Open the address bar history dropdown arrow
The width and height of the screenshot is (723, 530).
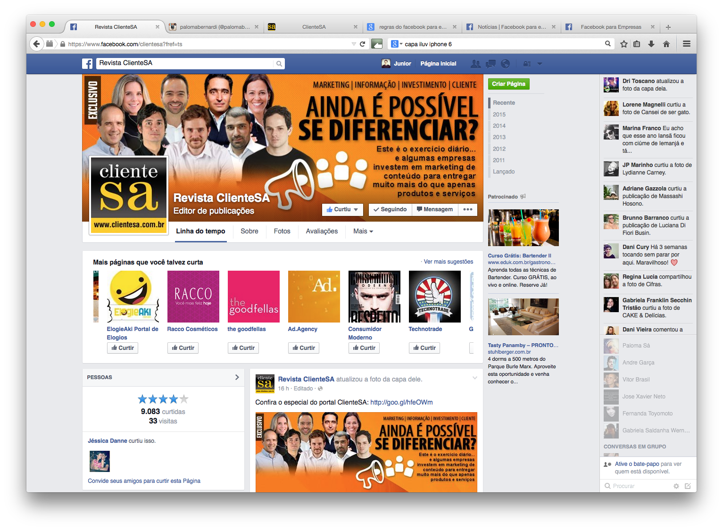[354, 44]
